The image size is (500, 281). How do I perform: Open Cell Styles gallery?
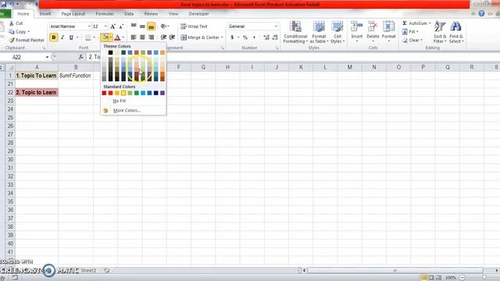[337, 32]
